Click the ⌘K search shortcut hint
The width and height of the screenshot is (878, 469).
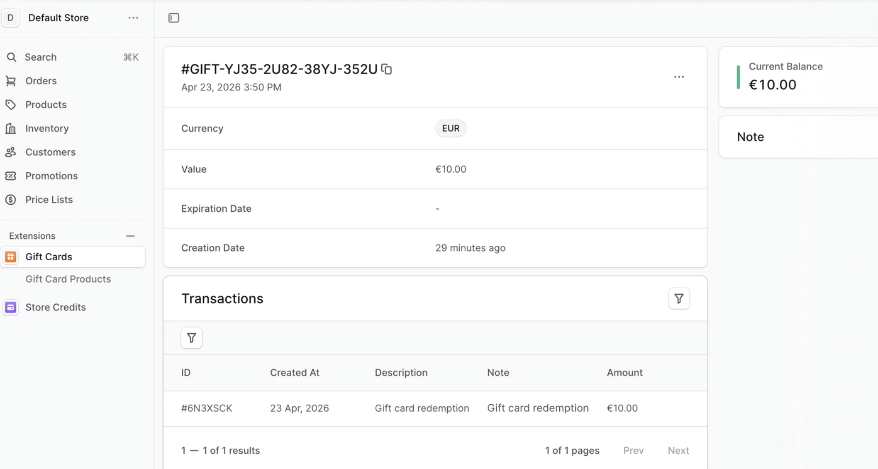coord(131,57)
